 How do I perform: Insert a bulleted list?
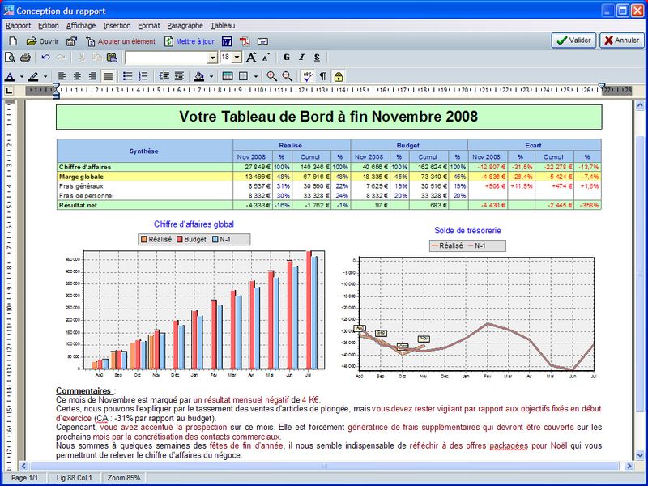128,76
